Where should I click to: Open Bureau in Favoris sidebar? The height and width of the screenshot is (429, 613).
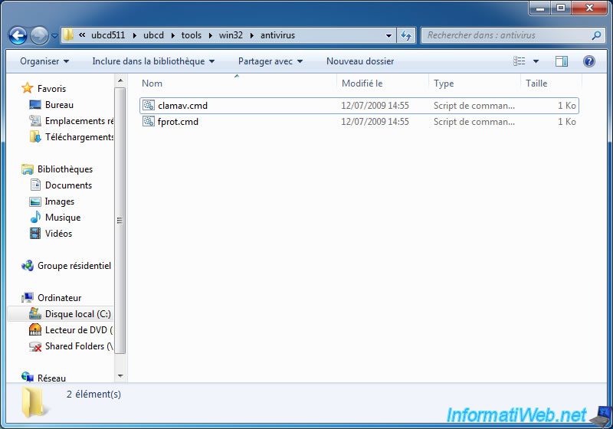[59, 105]
